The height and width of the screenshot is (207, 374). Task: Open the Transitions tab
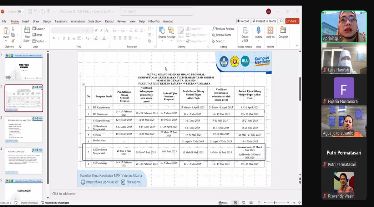click(x=61, y=21)
